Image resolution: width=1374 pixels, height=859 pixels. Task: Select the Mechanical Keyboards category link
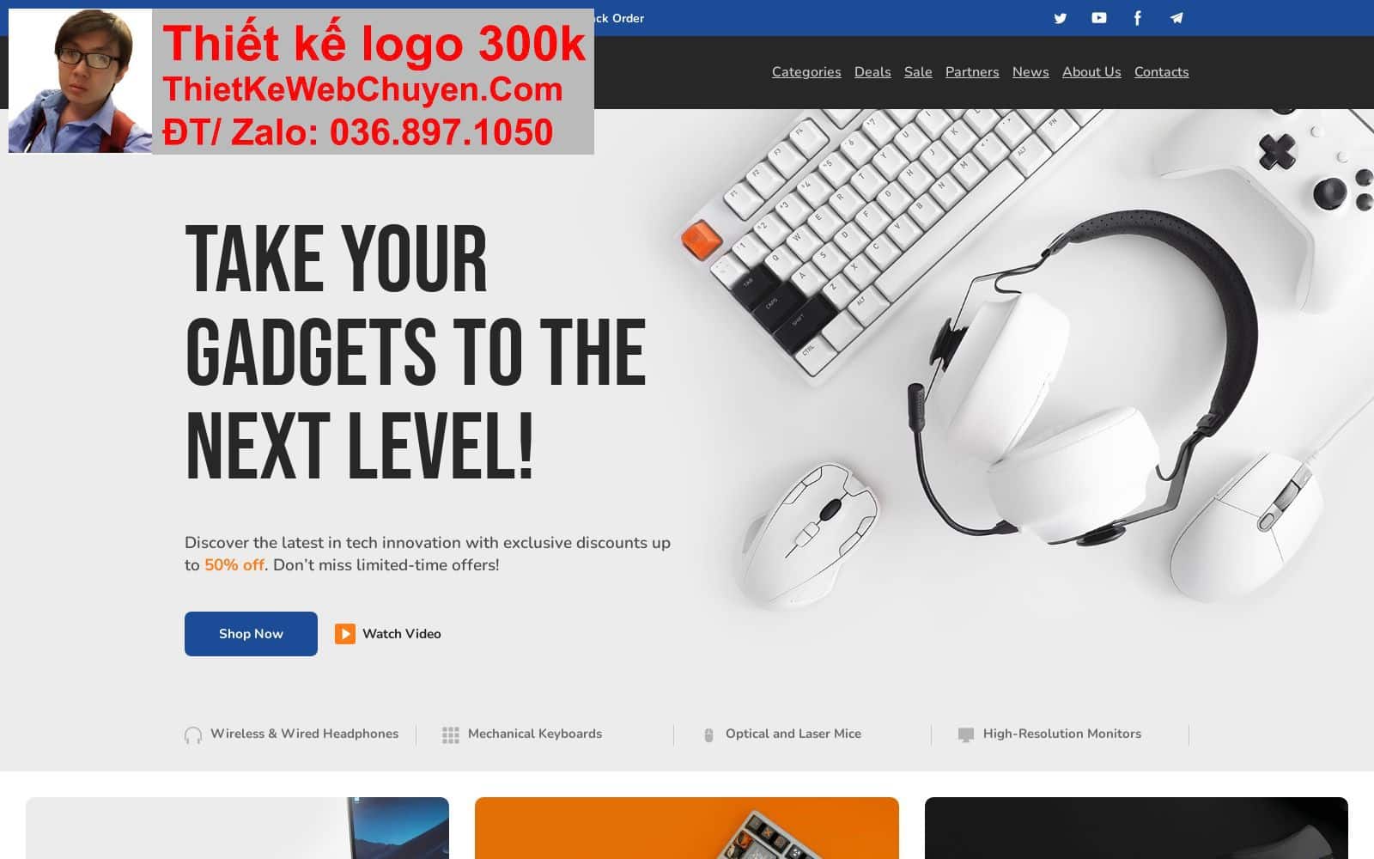[x=535, y=734]
